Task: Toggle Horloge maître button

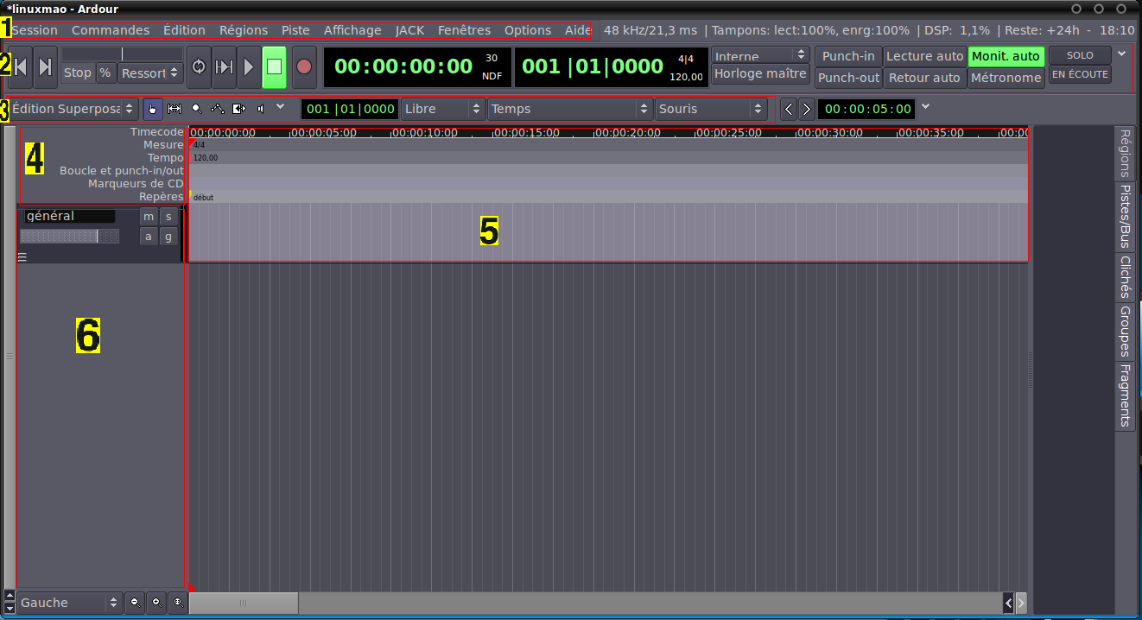Action: tap(760, 73)
